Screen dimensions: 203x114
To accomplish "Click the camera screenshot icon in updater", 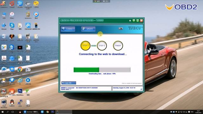I will click(121, 28).
